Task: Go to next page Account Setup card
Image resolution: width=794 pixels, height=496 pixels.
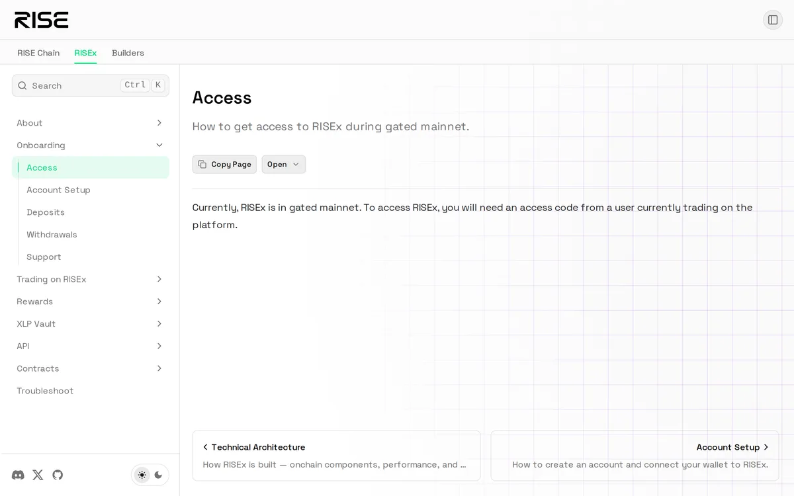Action: pos(635,456)
